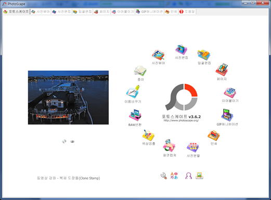The width and height of the screenshot is (271, 200).
Task: Click the PhotoScape title bar icon
Action: pos(5,4)
